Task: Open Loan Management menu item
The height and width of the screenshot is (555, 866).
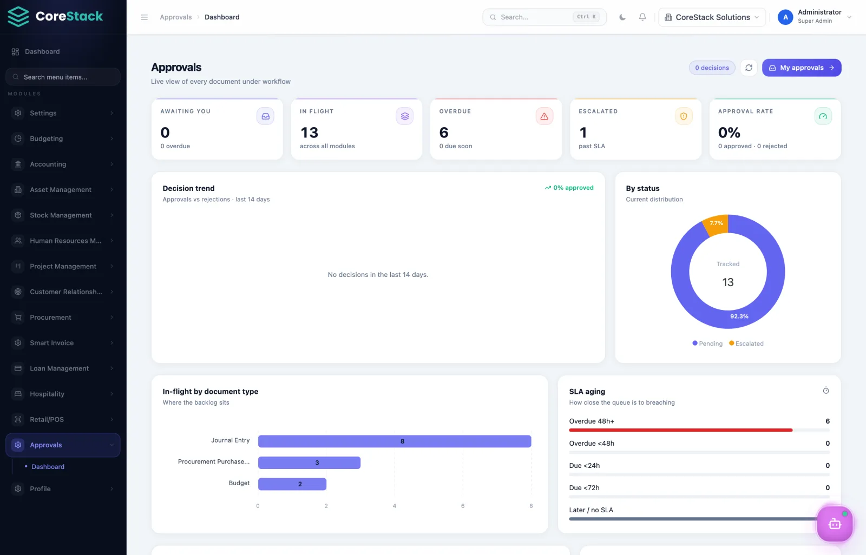Action: click(63, 368)
